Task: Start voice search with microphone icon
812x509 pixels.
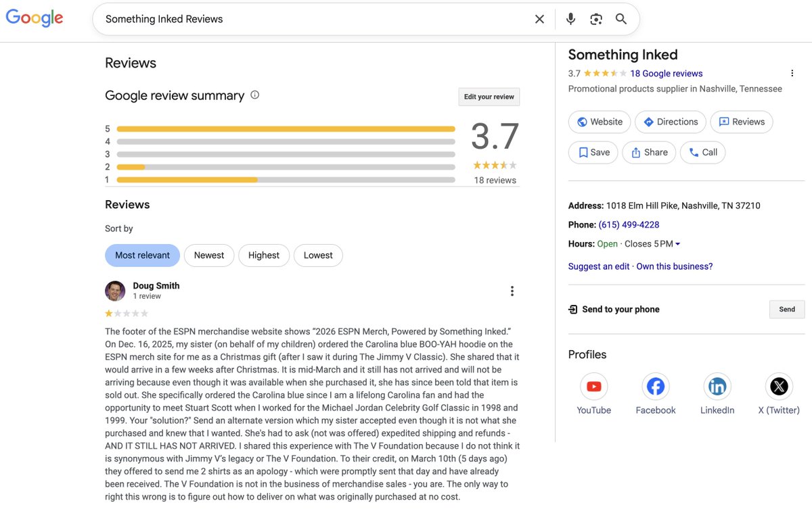Action: pyautogui.click(x=570, y=19)
